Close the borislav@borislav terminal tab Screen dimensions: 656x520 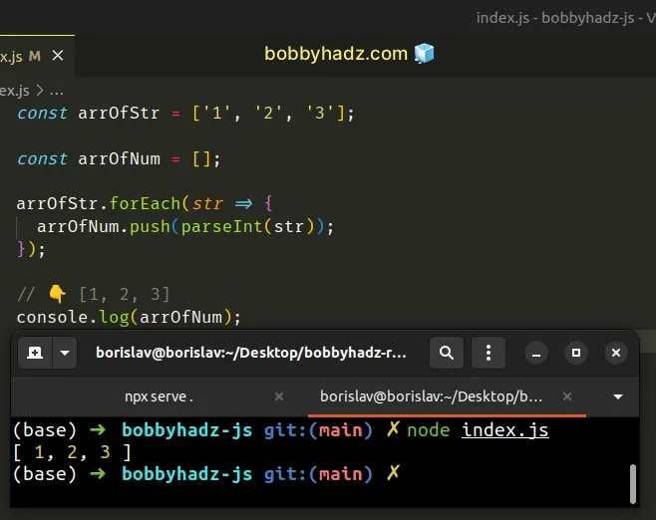point(567,396)
